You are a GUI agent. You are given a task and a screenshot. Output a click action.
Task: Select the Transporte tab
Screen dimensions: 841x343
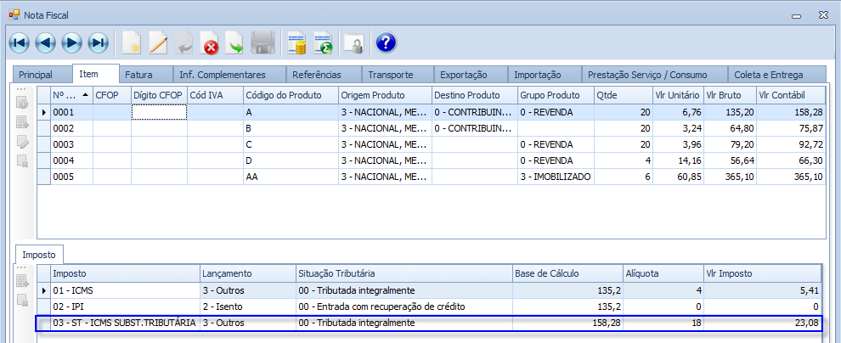click(391, 75)
